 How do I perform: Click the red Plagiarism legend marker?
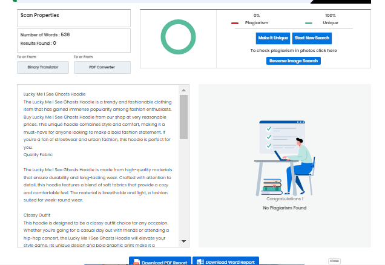[235, 24]
